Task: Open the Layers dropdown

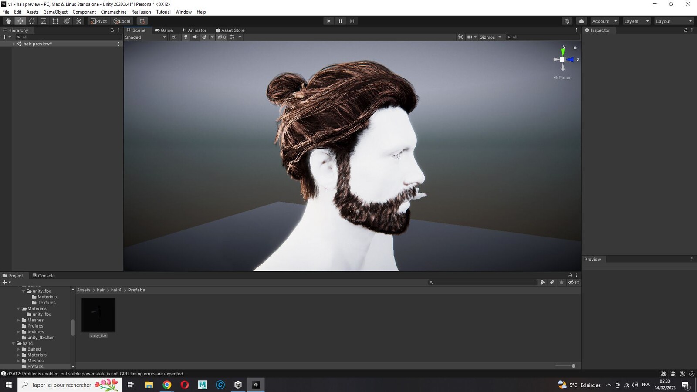Action: click(636, 21)
